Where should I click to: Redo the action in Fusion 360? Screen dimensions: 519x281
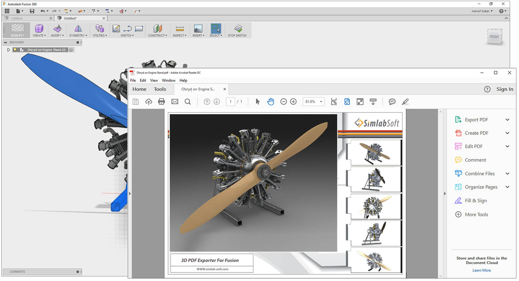(54, 11)
